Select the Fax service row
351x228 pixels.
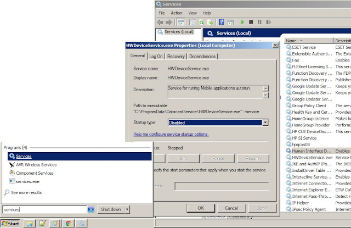296,60
